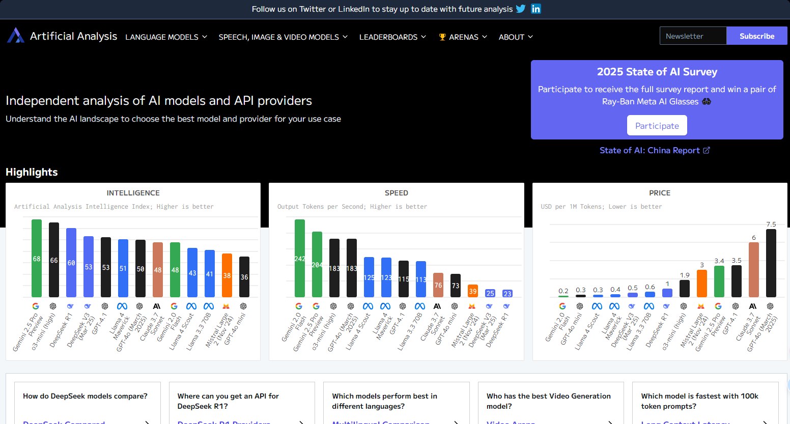Click Mistral logo under Intelligence chart's 38 bar
The image size is (790, 424).
[226, 306]
